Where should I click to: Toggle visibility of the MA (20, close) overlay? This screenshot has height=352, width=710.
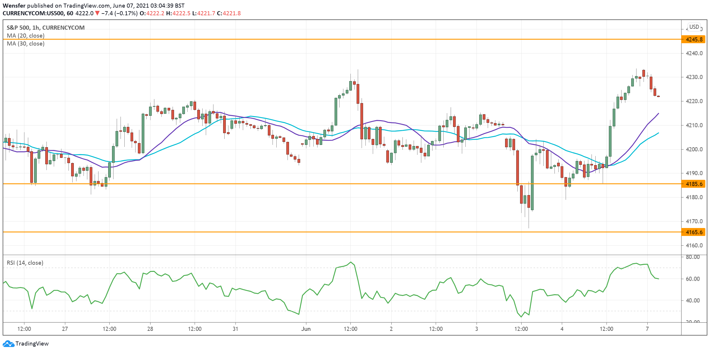(x=26, y=36)
